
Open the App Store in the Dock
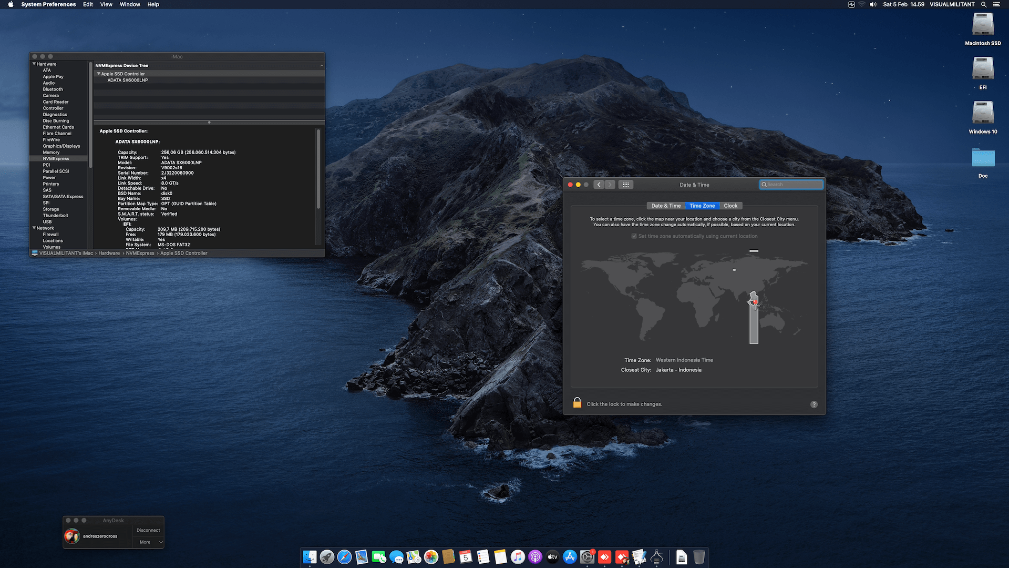(x=570, y=557)
